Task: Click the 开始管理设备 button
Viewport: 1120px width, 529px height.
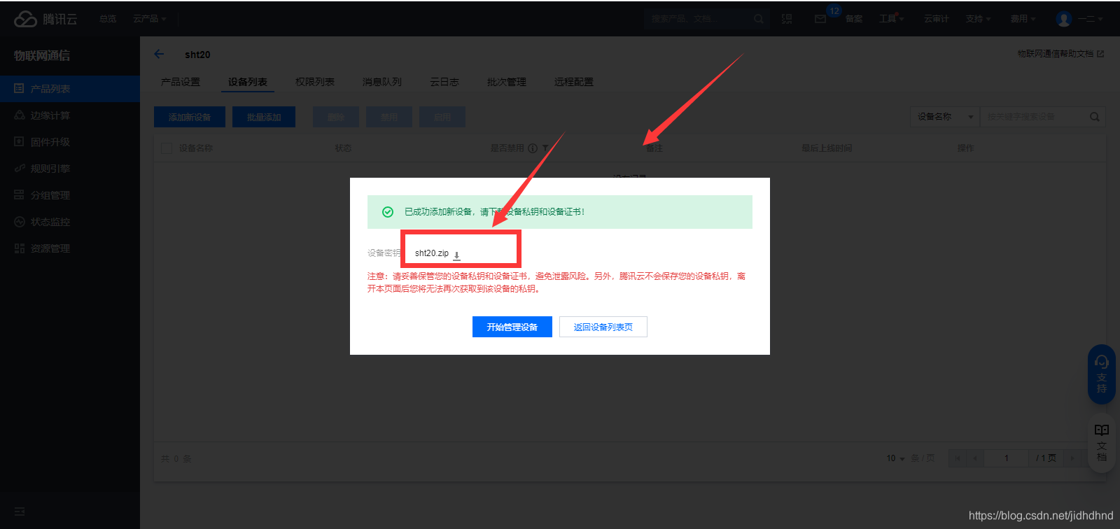Action: click(x=512, y=327)
